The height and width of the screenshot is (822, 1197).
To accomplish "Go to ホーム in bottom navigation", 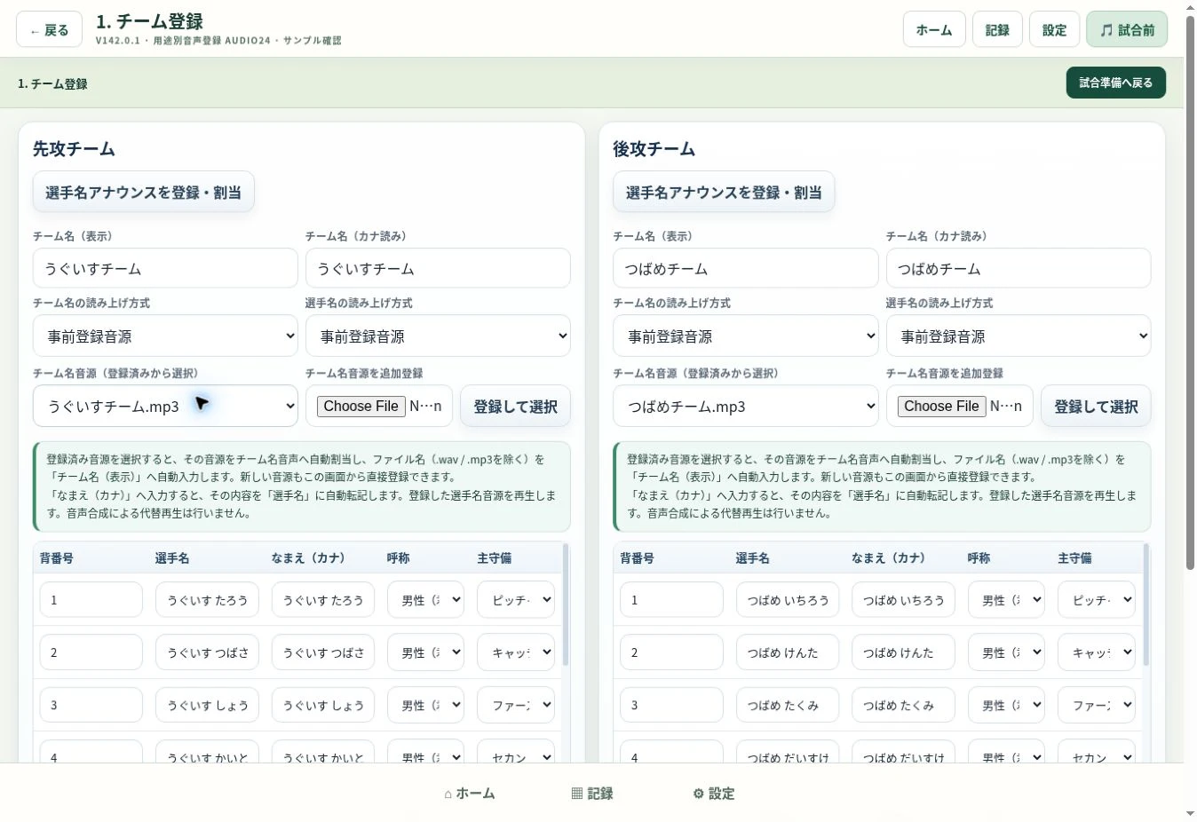I will pyautogui.click(x=470, y=794).
